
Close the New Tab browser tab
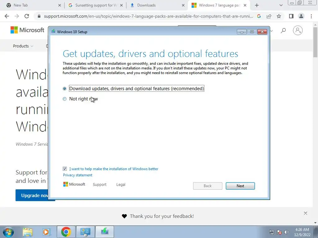(x=59, y=6)
